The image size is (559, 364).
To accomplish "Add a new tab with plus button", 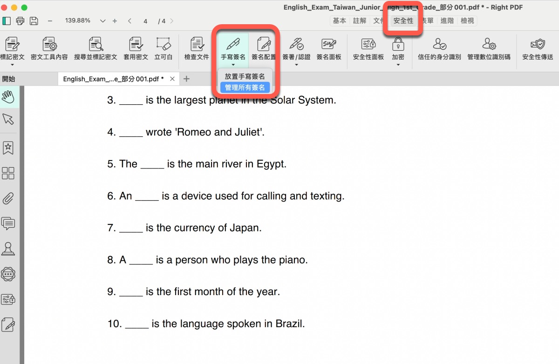I will coord(186,79).
